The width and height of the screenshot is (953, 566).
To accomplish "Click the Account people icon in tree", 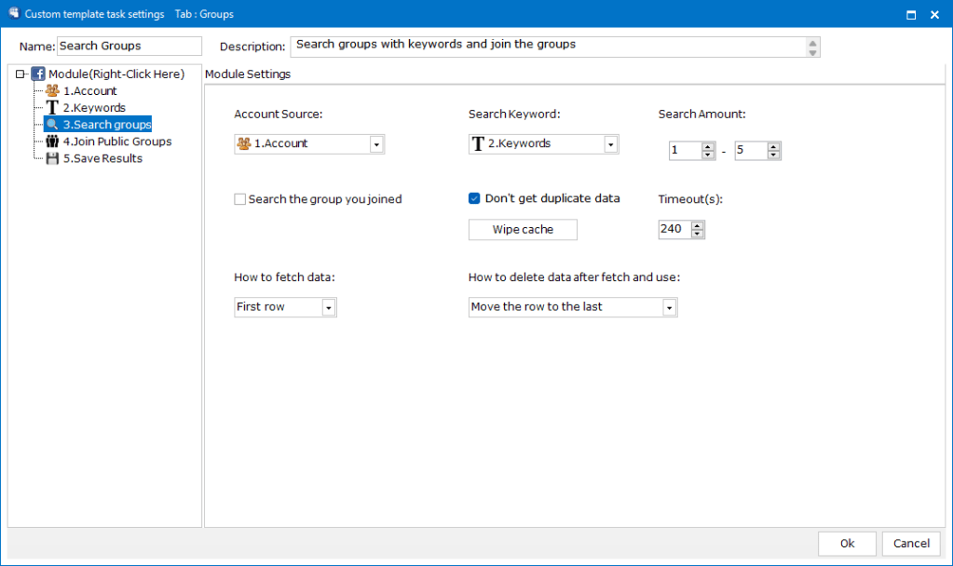I will click(52, 91).
